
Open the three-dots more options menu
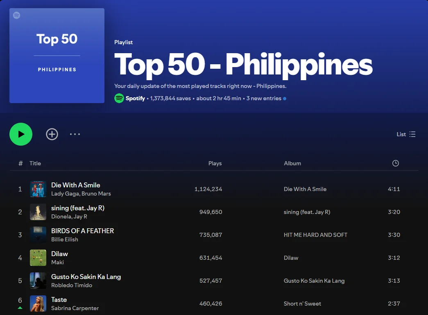75,134
